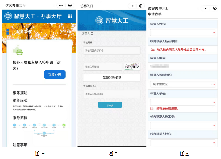
Task: Tap the circular close icon on first 访客办事大厅 screen
Action: coord(70,5)
